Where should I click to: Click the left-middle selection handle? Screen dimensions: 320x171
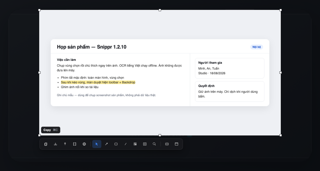pyautogui.click(x=39, y=72)
